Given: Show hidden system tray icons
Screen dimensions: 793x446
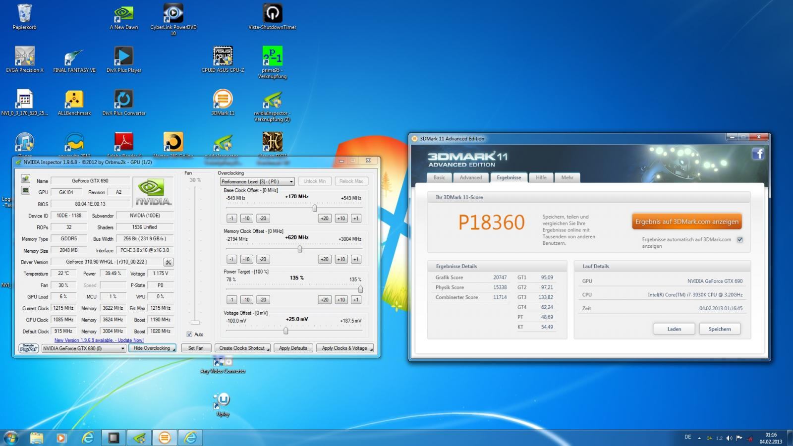Looking at the screenshot, I should pyautogui.click(x=699, y=438).
